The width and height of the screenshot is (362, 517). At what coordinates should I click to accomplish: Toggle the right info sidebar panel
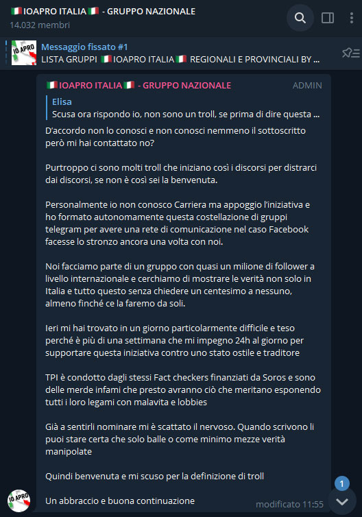coord(328,18)
